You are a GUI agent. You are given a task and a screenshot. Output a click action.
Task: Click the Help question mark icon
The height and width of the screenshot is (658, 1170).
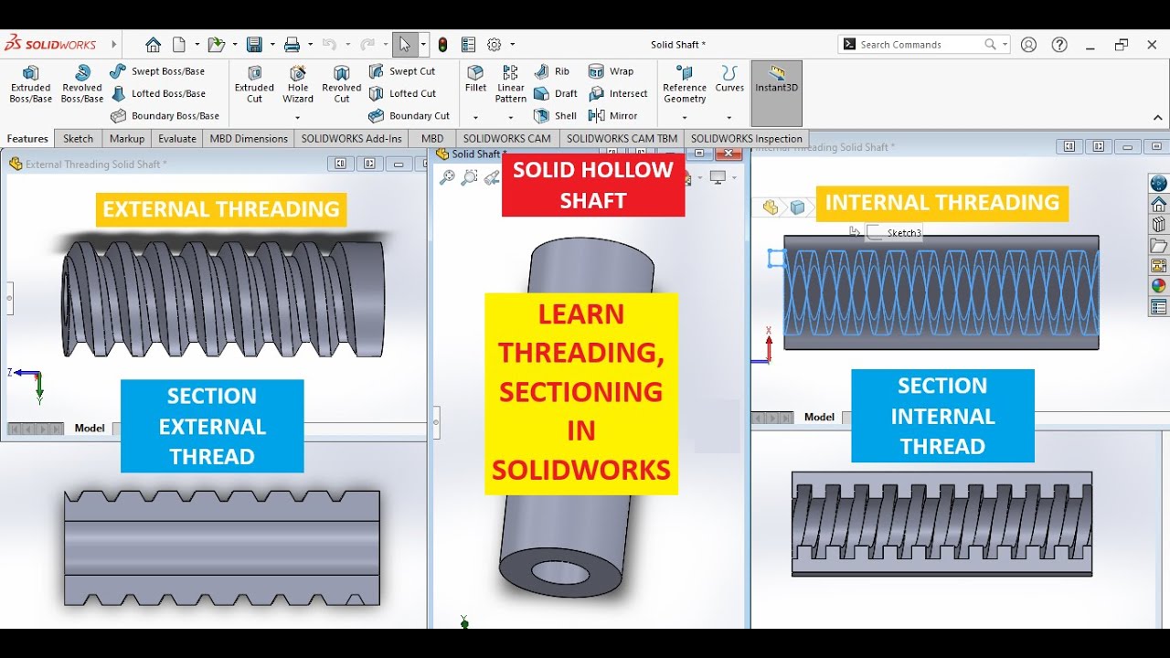(1059, 44)
